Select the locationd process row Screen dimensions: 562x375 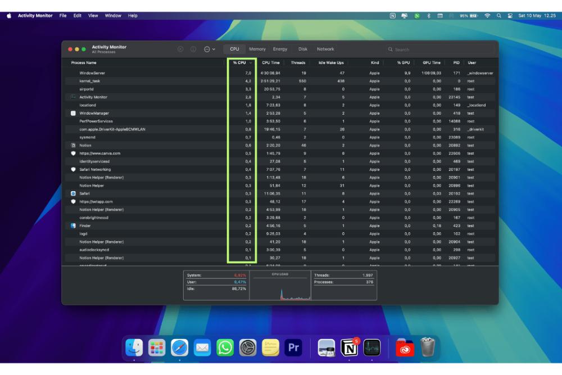pos(280,105)
